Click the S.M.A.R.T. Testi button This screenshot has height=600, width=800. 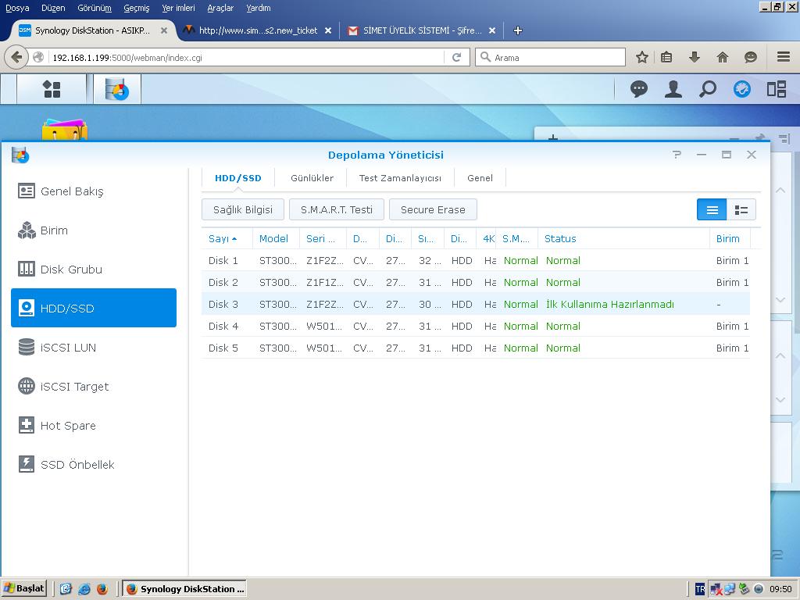click(336, 209)
